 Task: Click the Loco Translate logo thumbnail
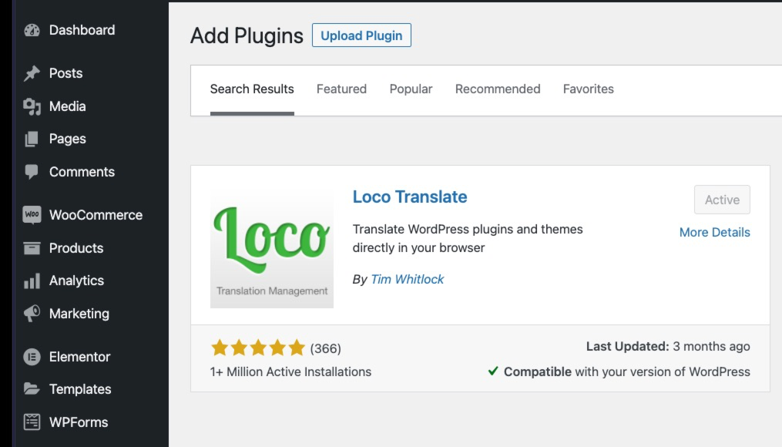(x=272, y=247)
